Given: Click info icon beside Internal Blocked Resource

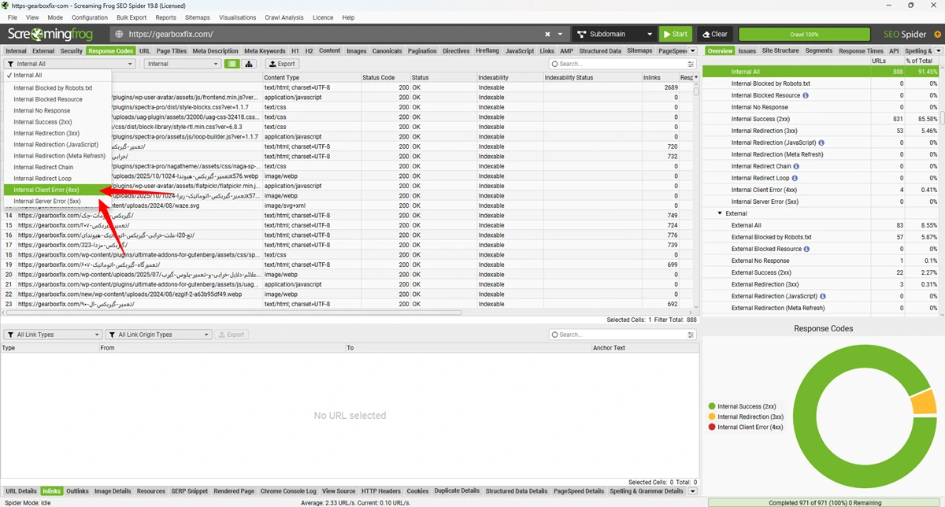Looking at the screenshot, I should coord(805,95).
